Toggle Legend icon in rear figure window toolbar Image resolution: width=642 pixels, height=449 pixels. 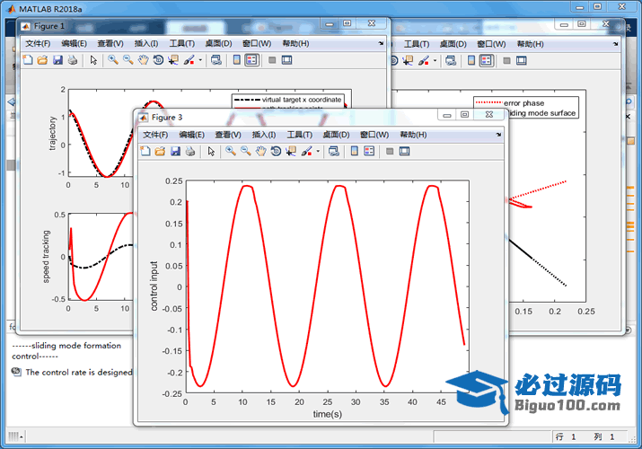point(487,60)
